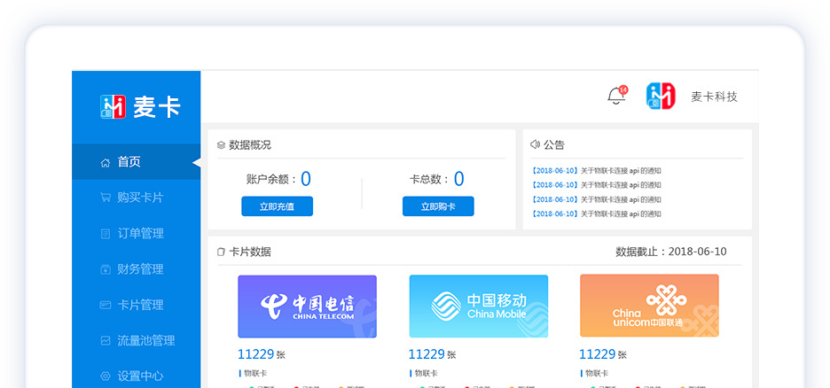Click the gear icon beside 设置中心
The image size is (830, 388).
click(106, 376)
